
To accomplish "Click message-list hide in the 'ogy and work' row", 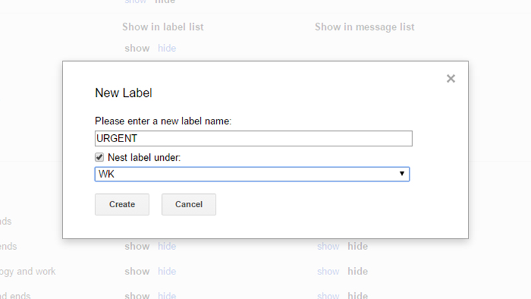I will [358, 271].
